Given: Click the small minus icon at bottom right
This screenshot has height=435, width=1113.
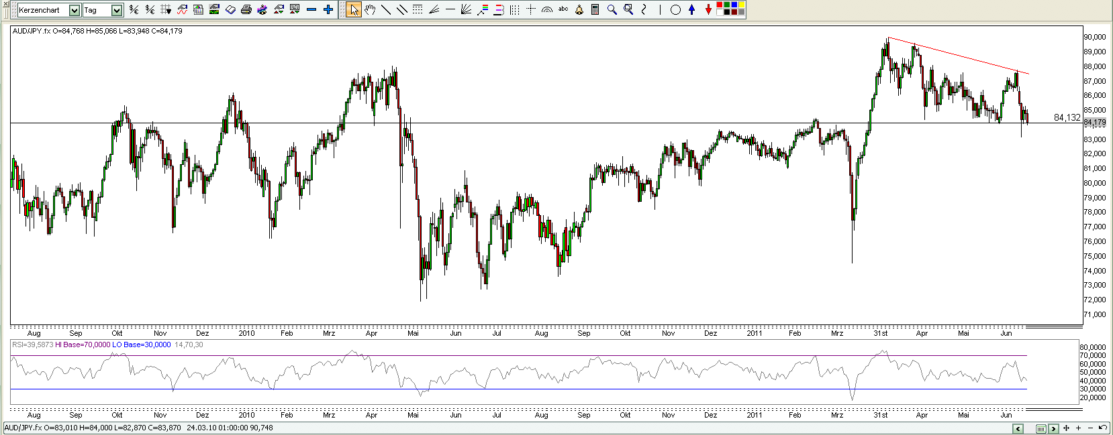Looking at the screenshot, I should [1090, 428].
